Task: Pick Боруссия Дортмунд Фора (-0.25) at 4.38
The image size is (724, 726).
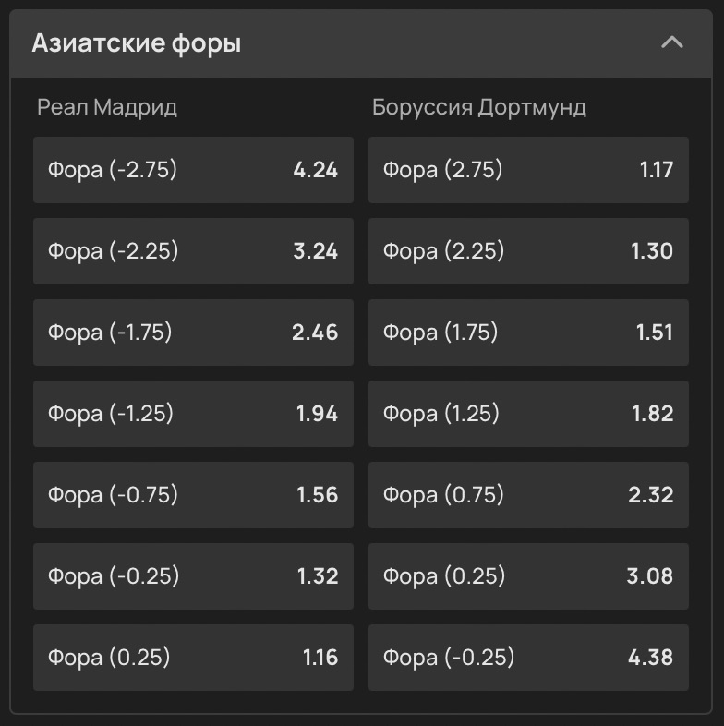Action: pos(528,658)
